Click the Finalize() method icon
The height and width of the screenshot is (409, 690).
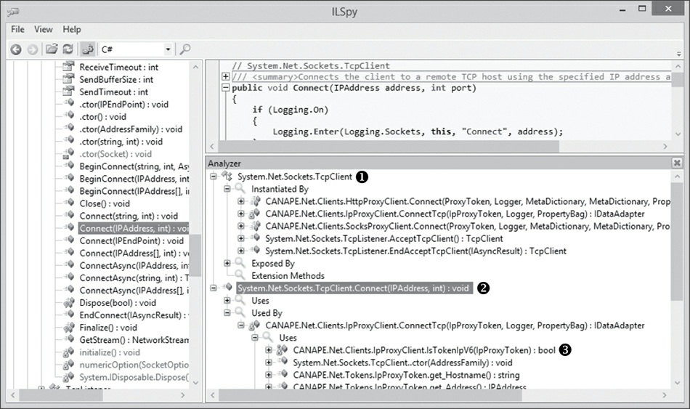tap(68, 327)
